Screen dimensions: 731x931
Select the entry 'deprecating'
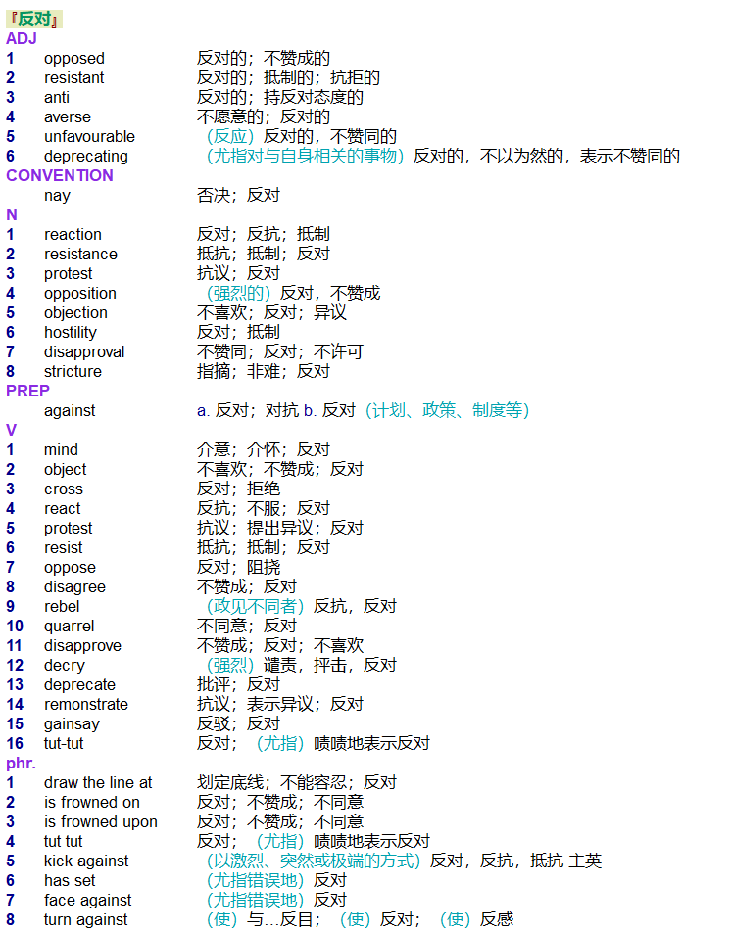(86, 157)
